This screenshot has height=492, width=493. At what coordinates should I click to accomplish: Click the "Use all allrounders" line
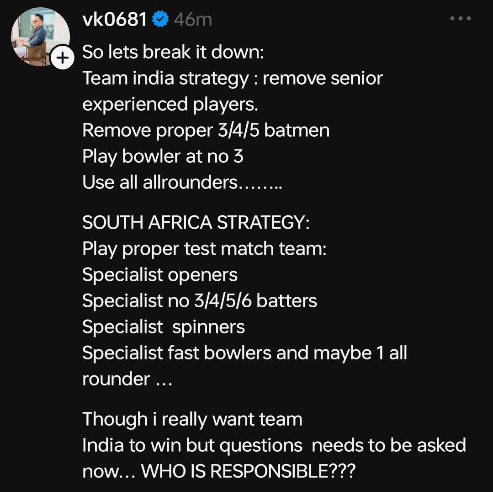point(182,182)
